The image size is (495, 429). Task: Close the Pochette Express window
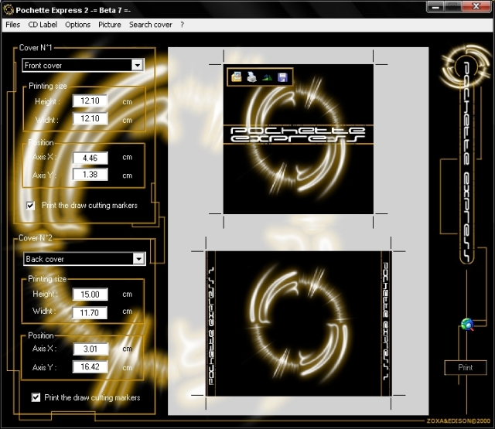[x=476, y=6]
